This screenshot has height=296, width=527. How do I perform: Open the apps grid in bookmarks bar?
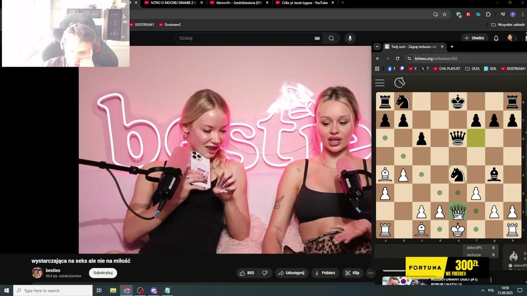tap(377, 69)
